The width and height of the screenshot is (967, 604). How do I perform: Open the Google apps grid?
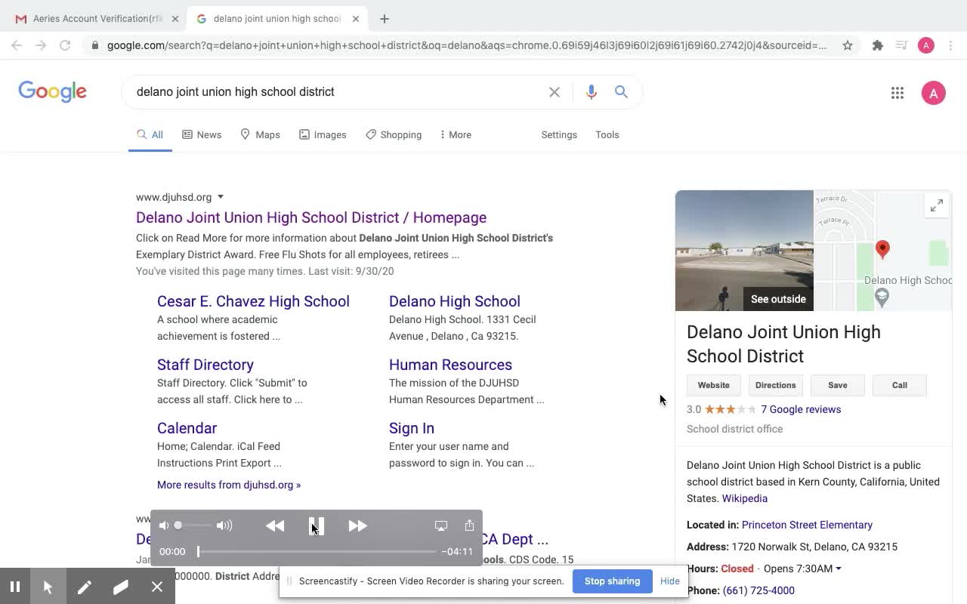897,93
